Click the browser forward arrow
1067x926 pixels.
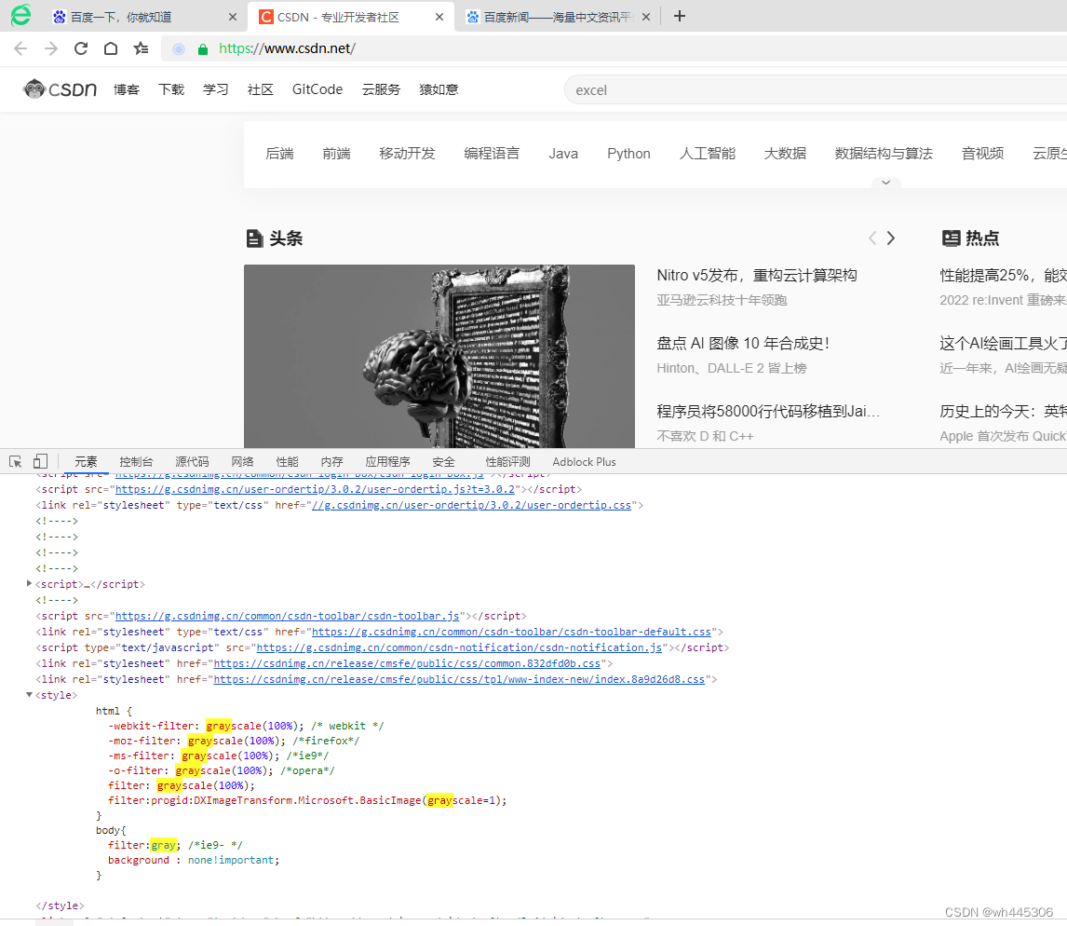[51, 48]
